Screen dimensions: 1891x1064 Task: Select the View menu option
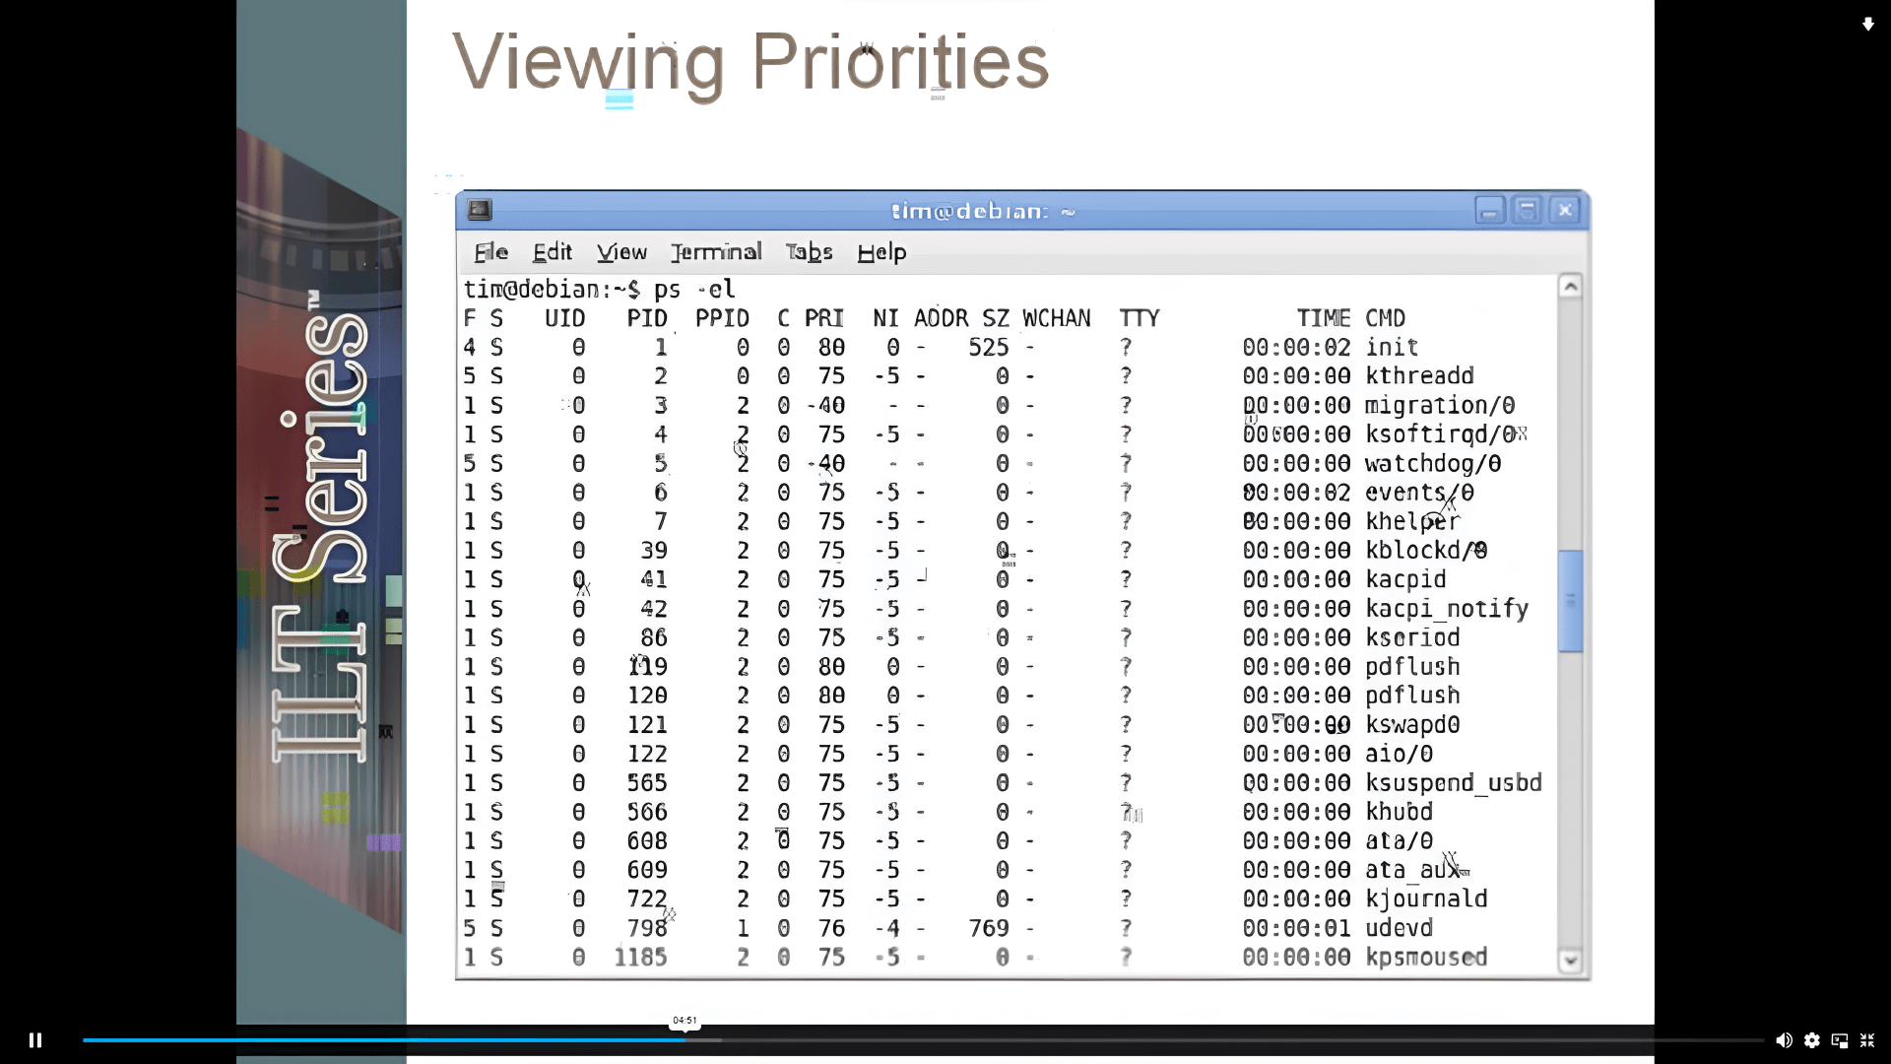pos(620,252)
